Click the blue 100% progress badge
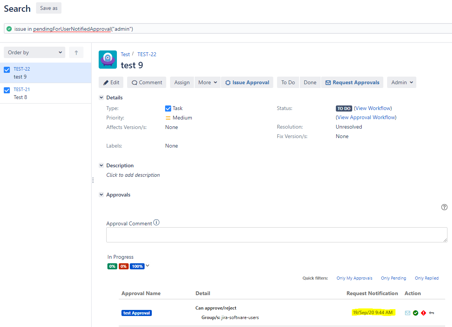 tap(137, 266)
